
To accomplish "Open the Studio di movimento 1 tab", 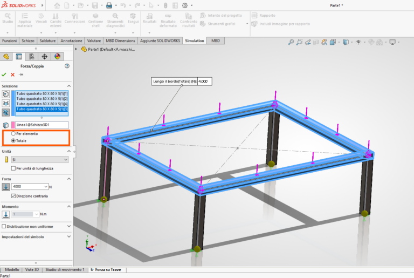I will coord(65,269).
